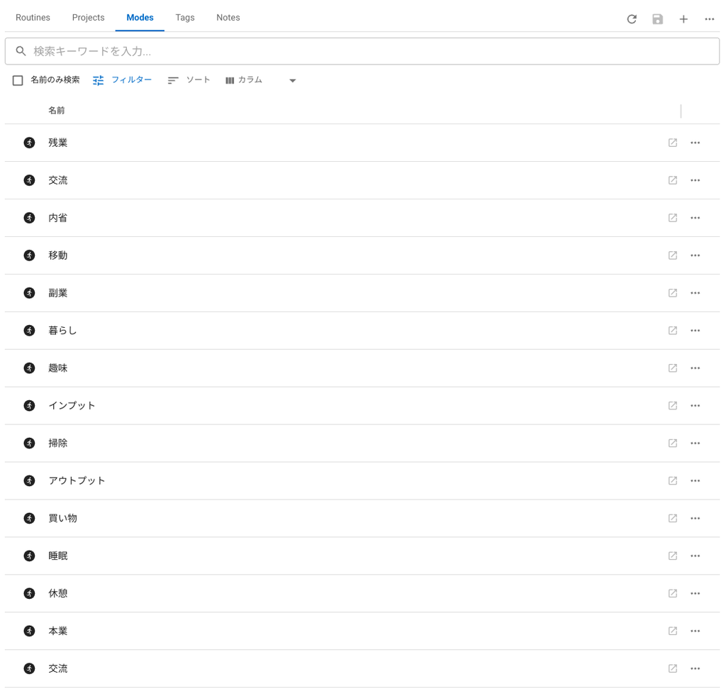Open the external link icon for インプット
The height and width of the screenshot is (689, 726).
(x=673, y=405)
